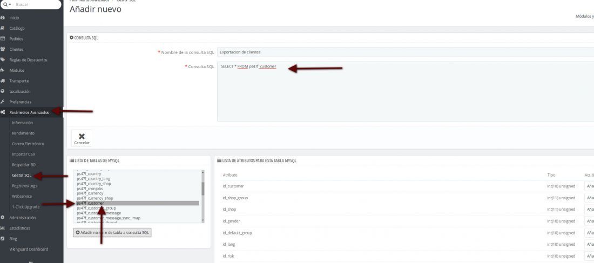This screenshot has height=263, width=594.
Task: Click the Estadísticas bar chart icon
Action: tap(3, 228)
